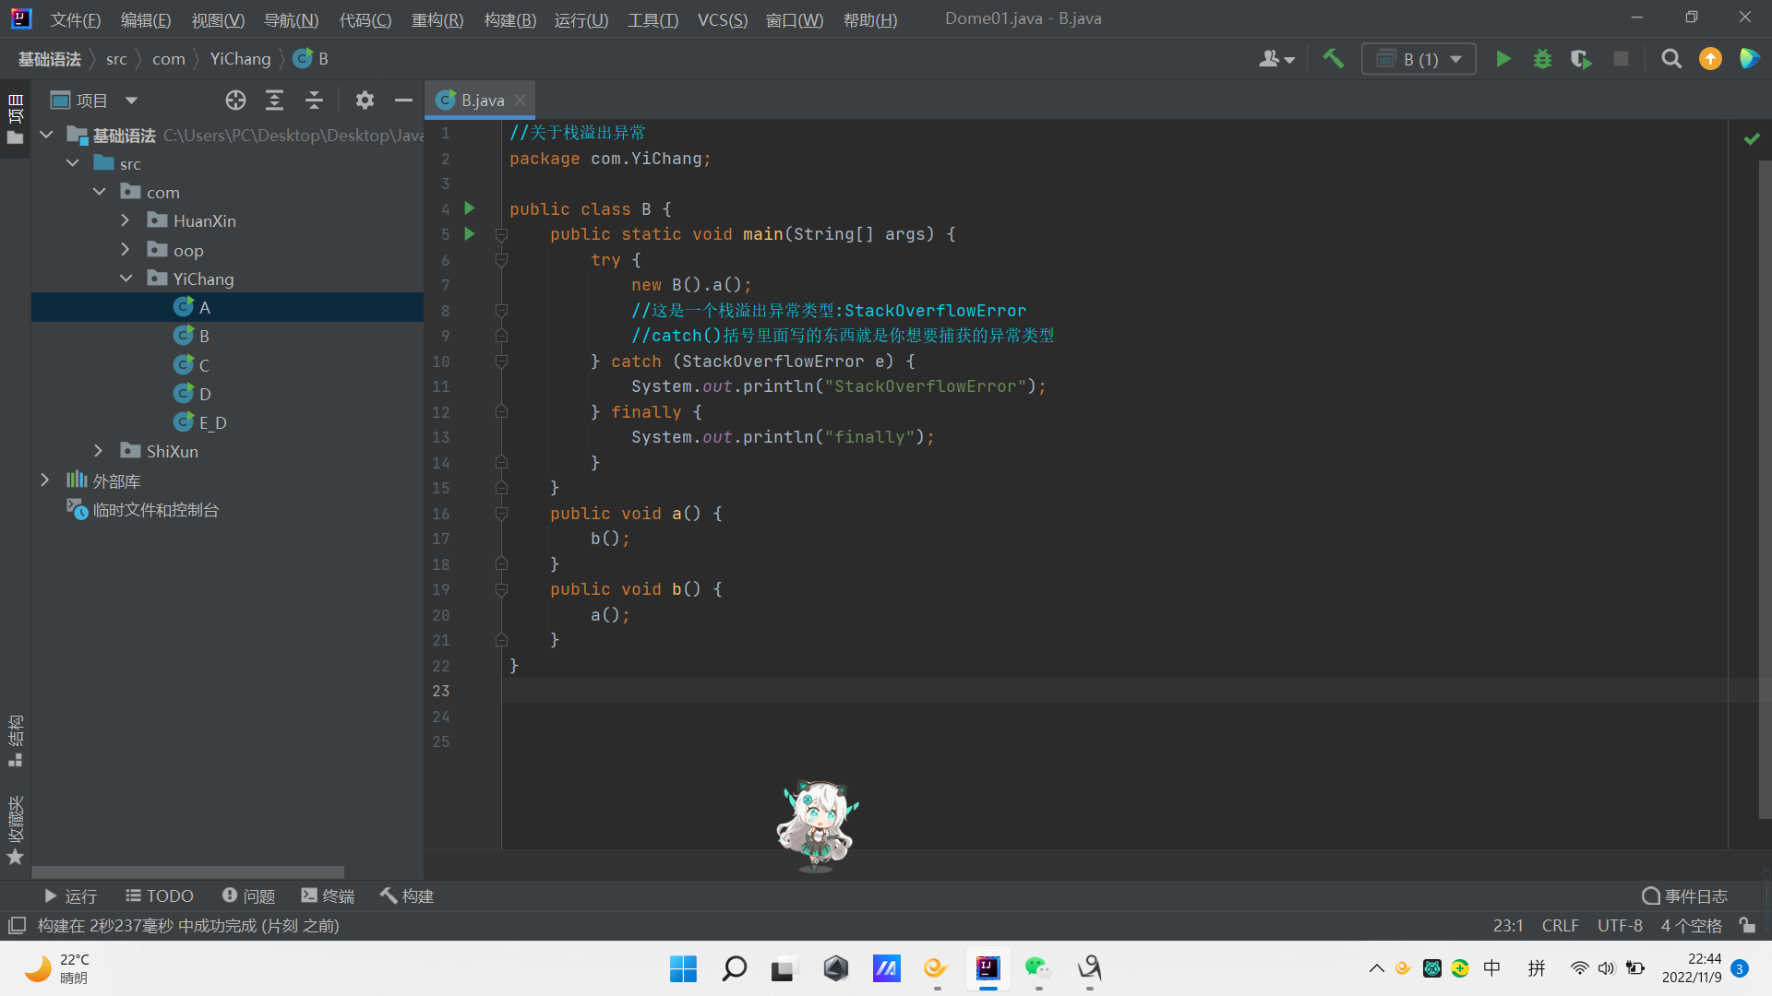Open the 终端 Terminal tool tab

(x=328, y=895)
